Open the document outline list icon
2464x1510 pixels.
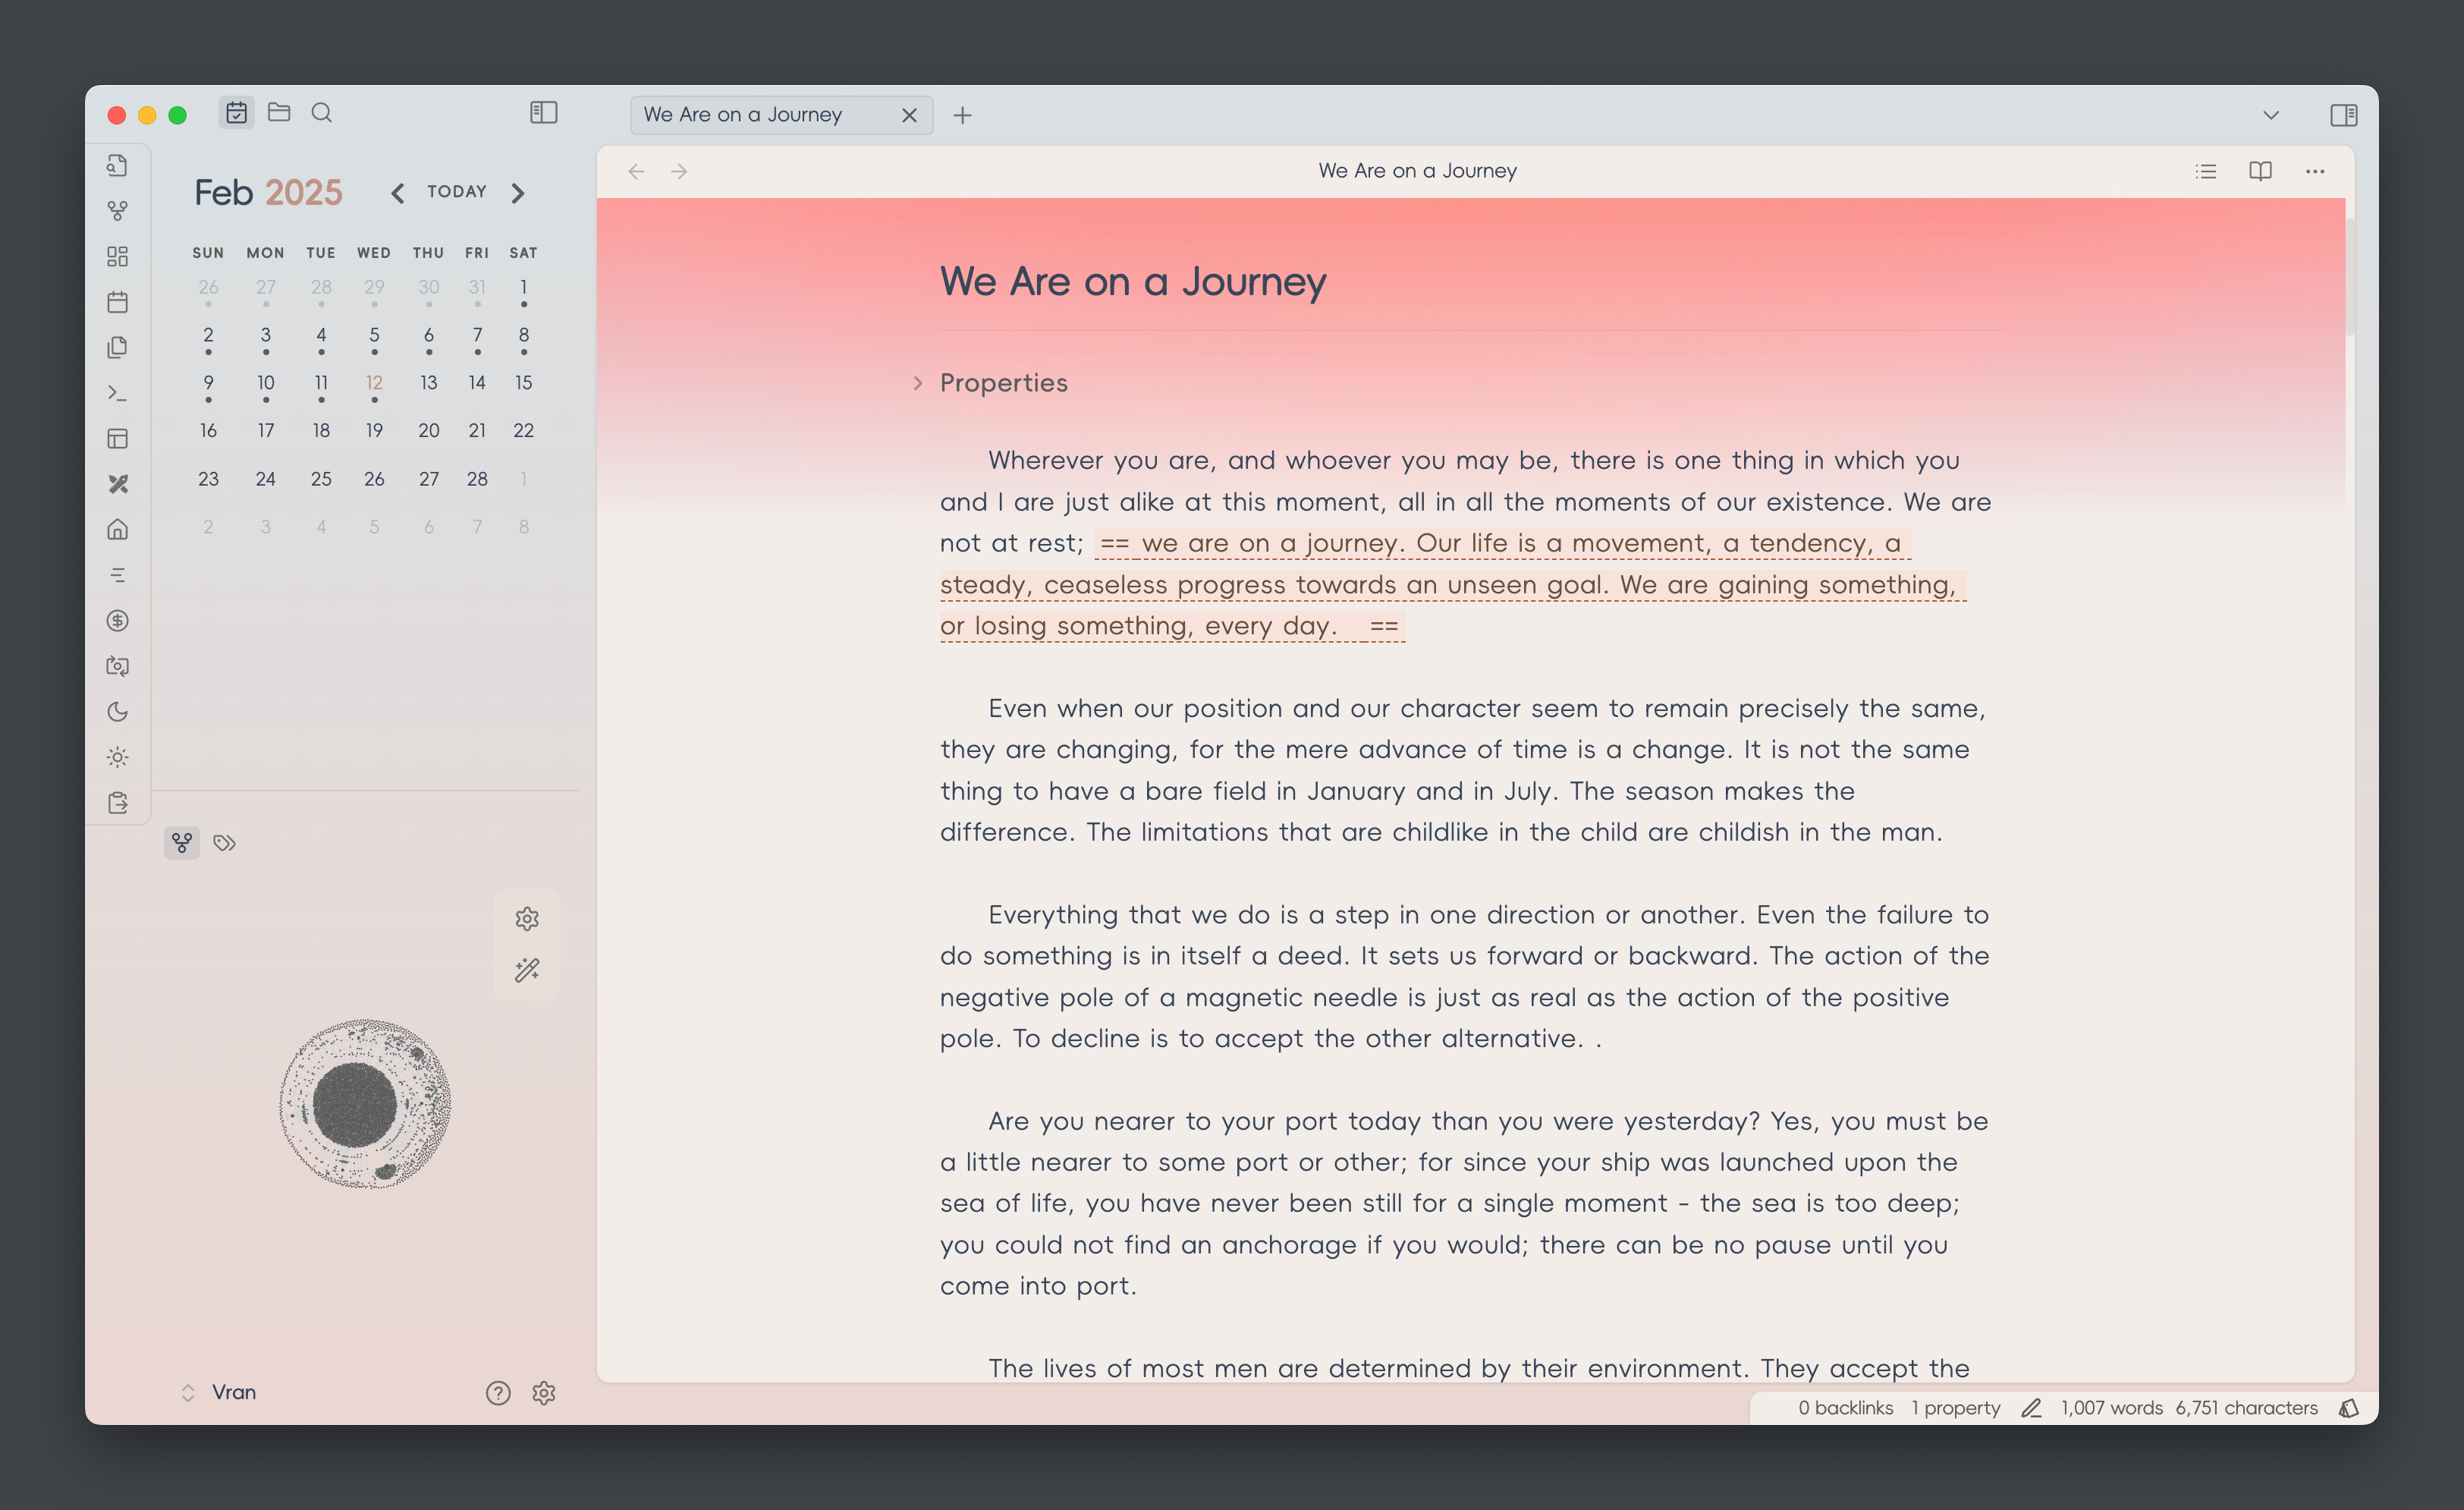(x=2205, y=171)
